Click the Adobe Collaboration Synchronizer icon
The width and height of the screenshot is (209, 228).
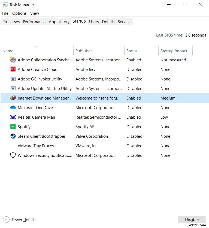tap(13, 60)
